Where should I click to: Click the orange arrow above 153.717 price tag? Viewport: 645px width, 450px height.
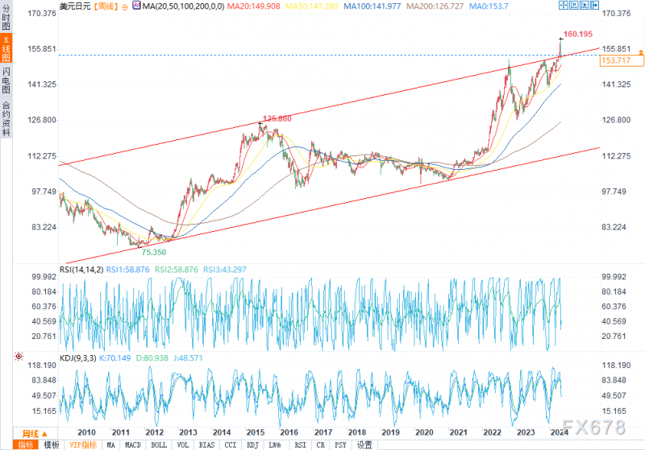point(641,52)
